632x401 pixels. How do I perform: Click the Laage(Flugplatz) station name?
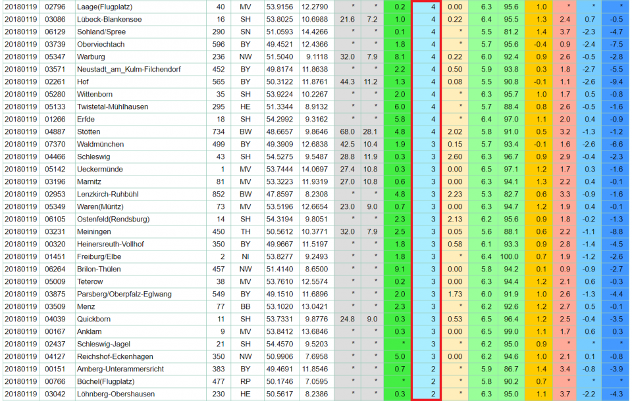[x=103, y=7]
